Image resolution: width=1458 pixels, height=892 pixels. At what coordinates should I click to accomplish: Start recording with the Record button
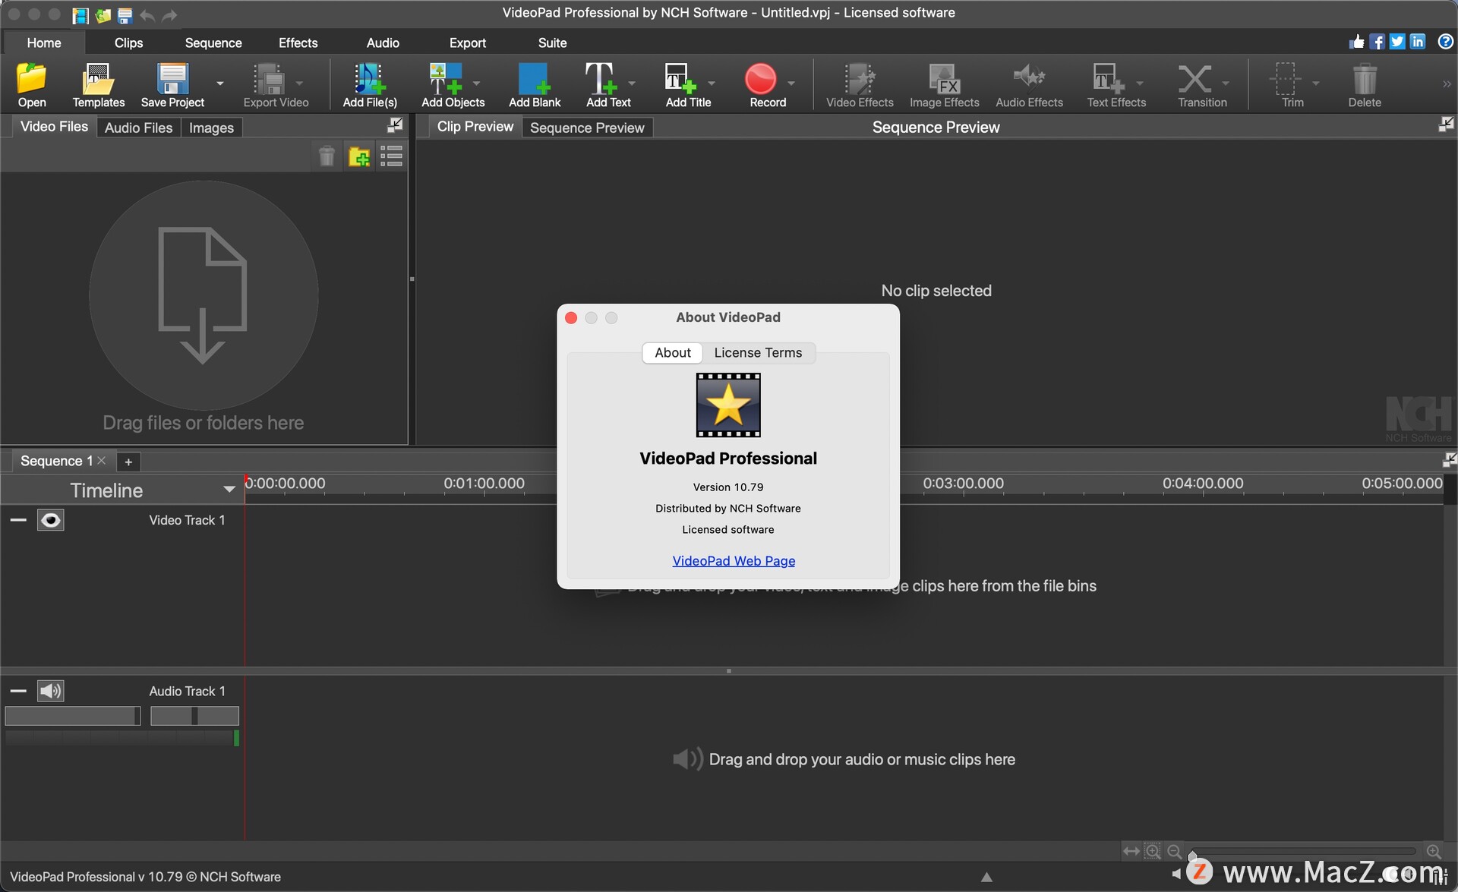tap(768, 85)
